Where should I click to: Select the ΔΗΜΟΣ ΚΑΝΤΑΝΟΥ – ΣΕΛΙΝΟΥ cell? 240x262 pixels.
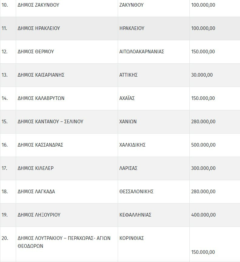point(51,121)
